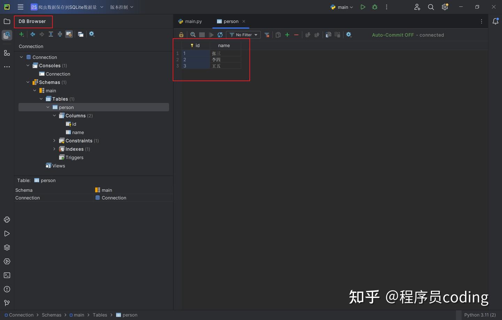Open DB Browser settings gear in left toolbar
Image resolution: width=502 pixels, height=320 pixels.
tap(92, 34)
